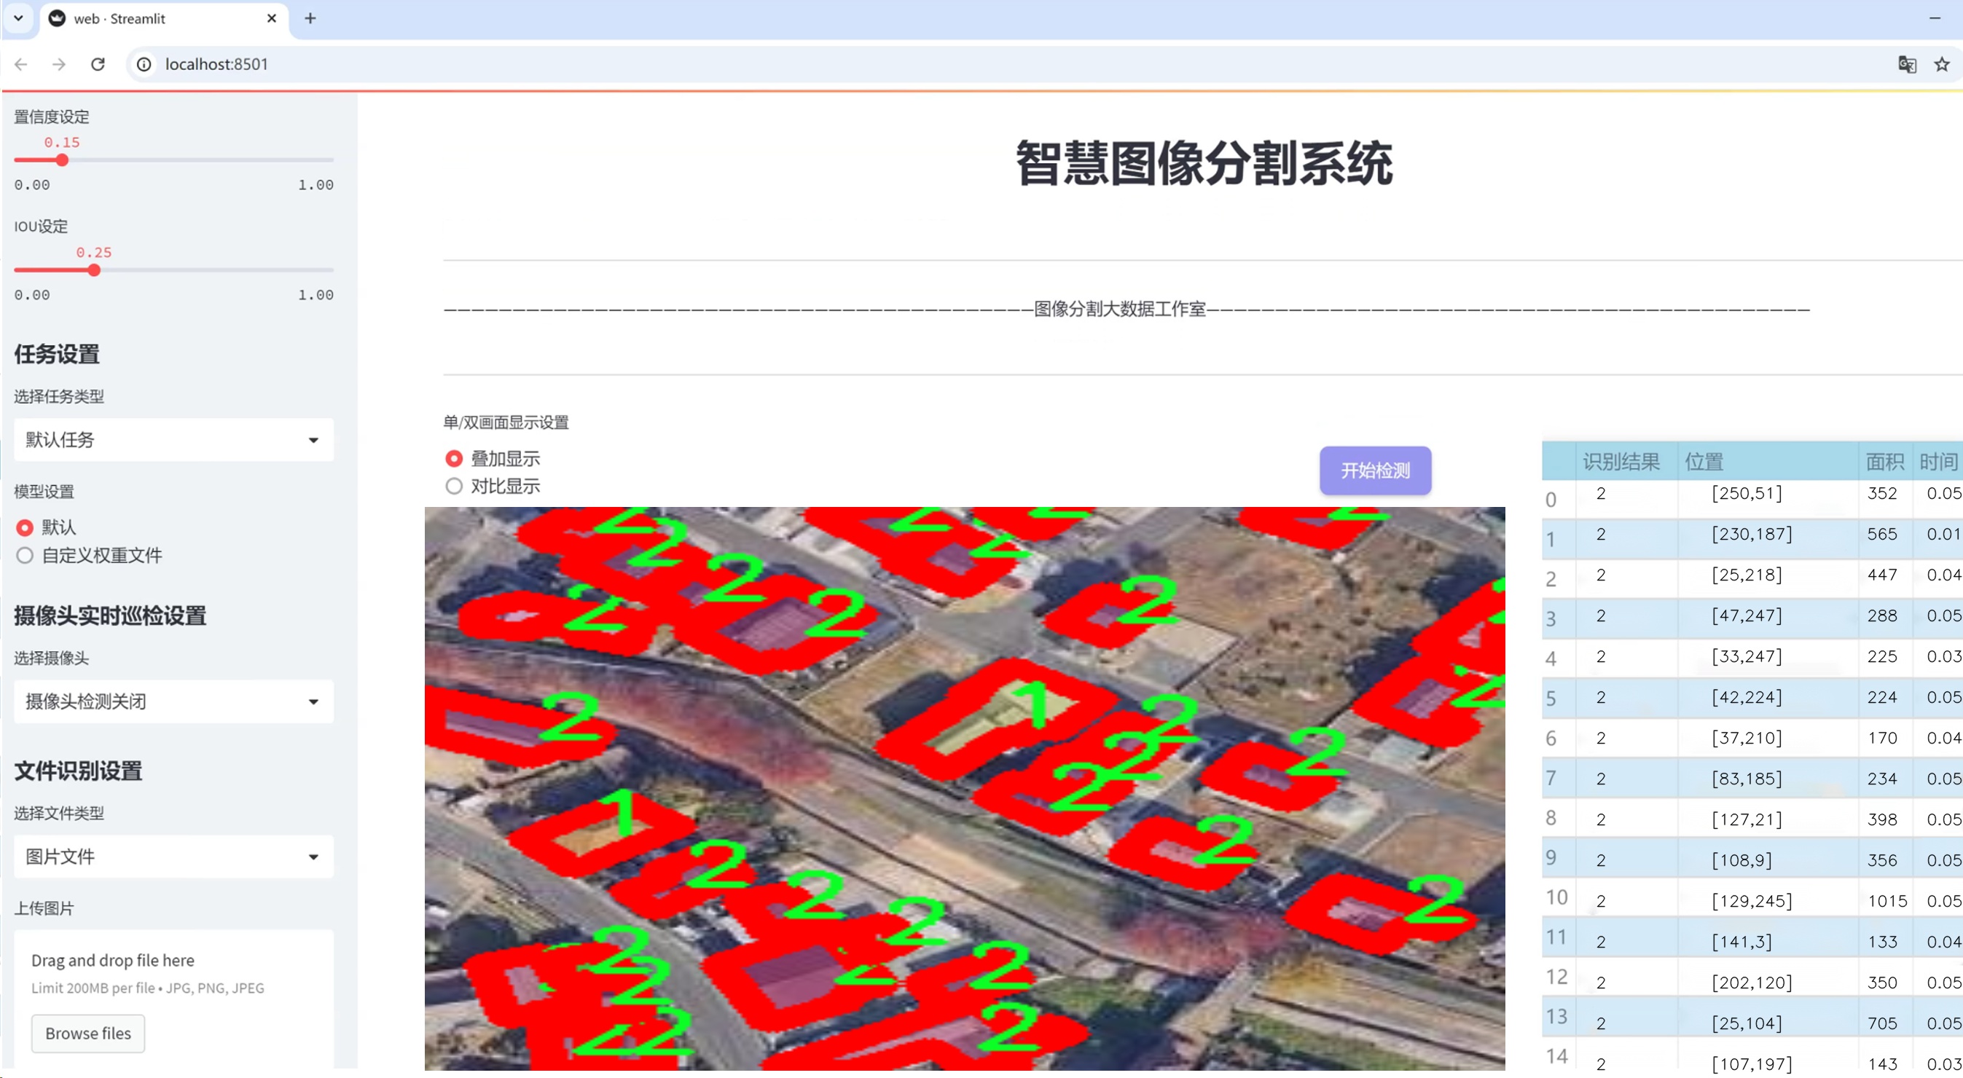Open the 选择任务类型 dropdown showing 默认任务
The width and height of the screenshot is (1963, 1078).
[x=173, y=440]
